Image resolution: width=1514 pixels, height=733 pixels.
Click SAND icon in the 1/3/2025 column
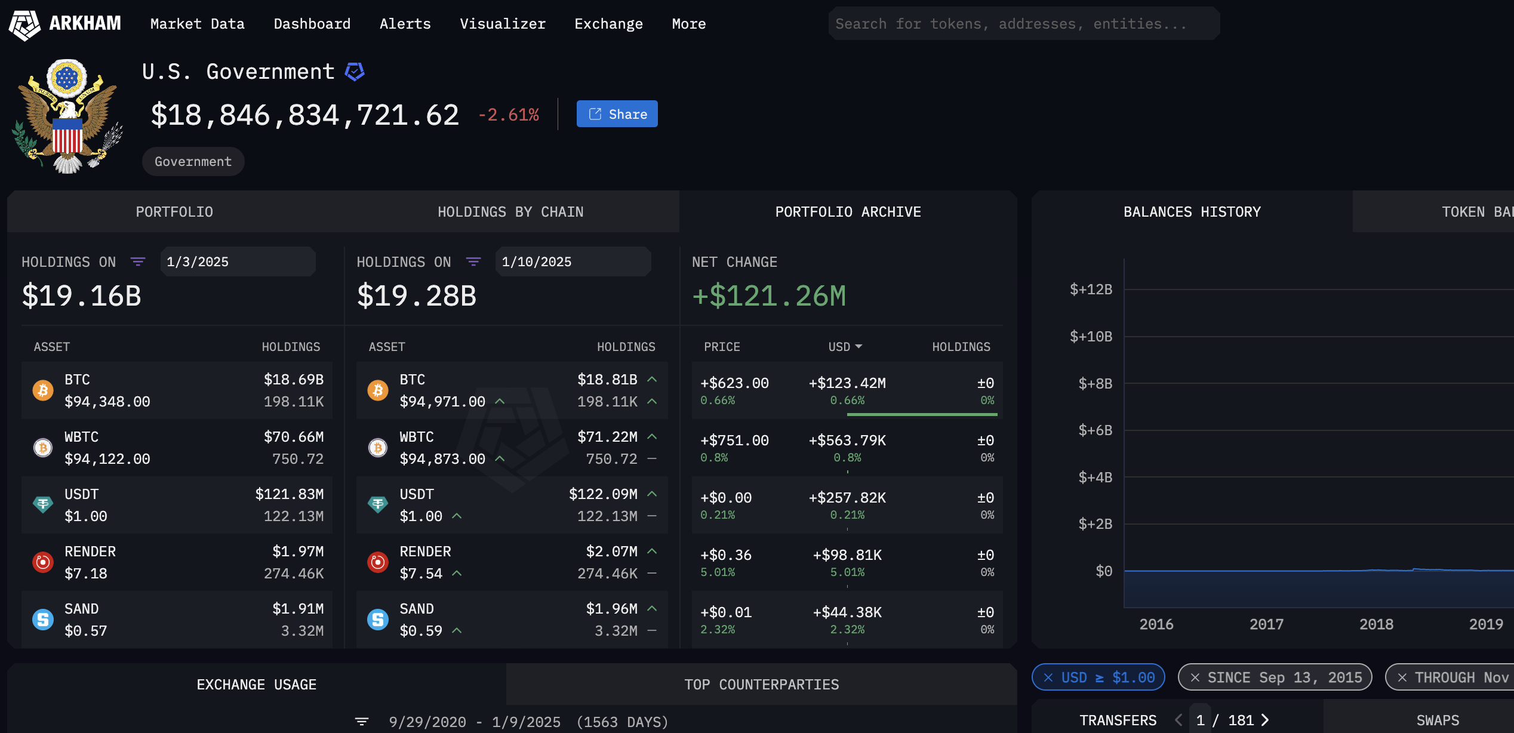tap(43, 620)
